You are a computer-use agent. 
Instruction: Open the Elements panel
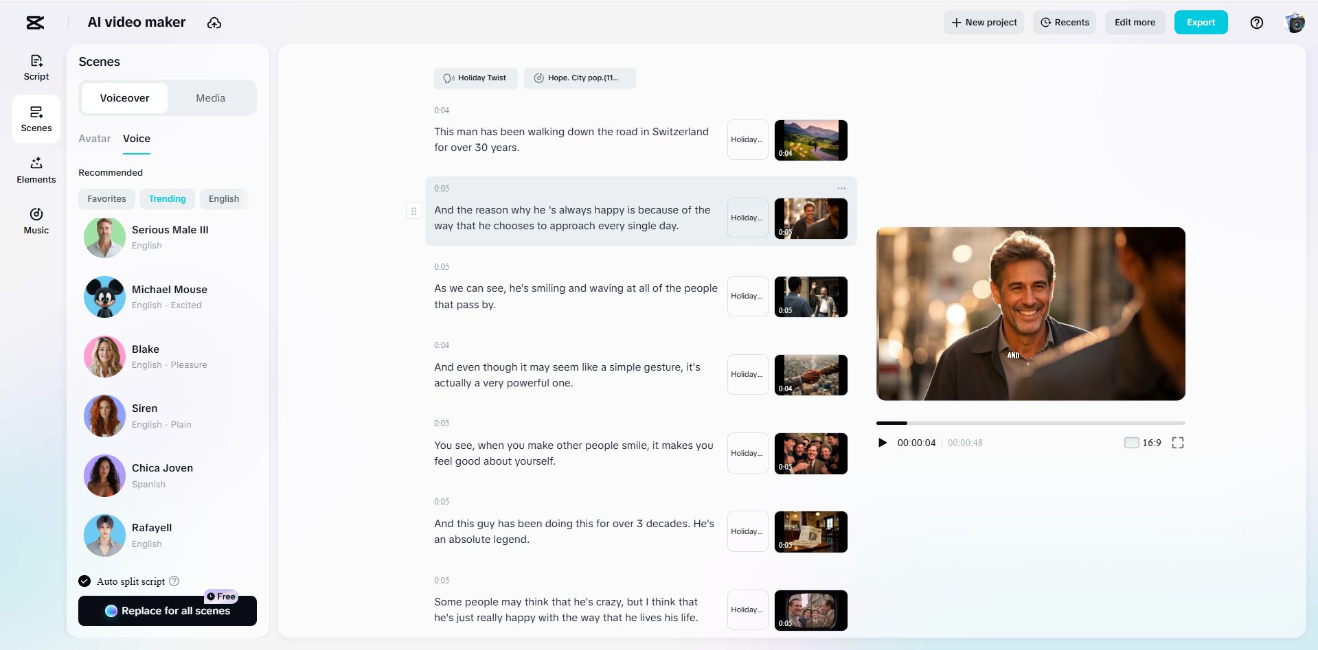coord(36,170)
